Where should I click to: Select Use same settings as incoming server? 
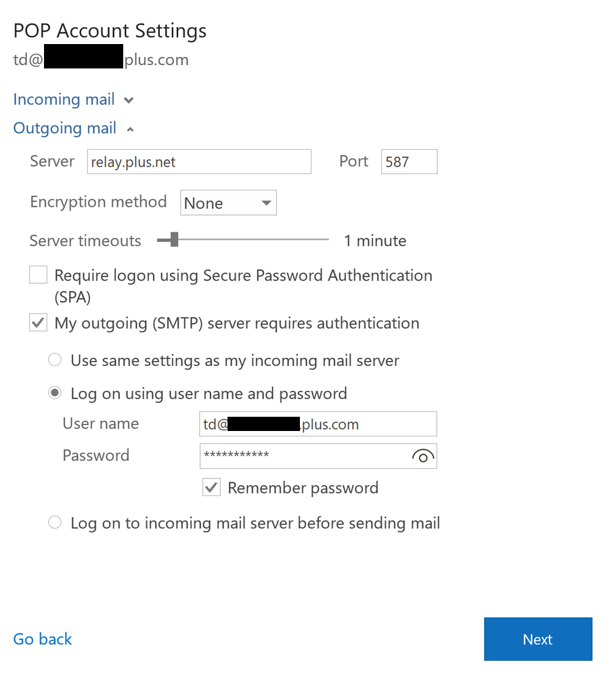pos(55,361)
